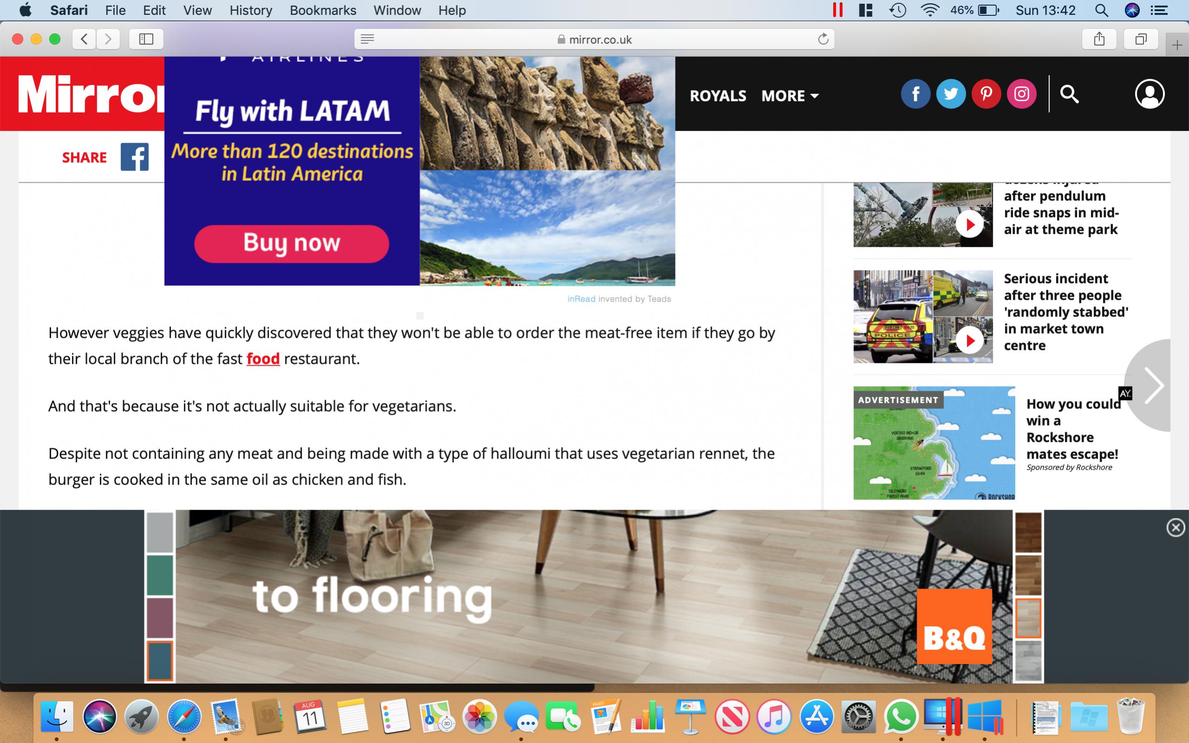
Task: Open App Store from the Dock
Action: 816,717
